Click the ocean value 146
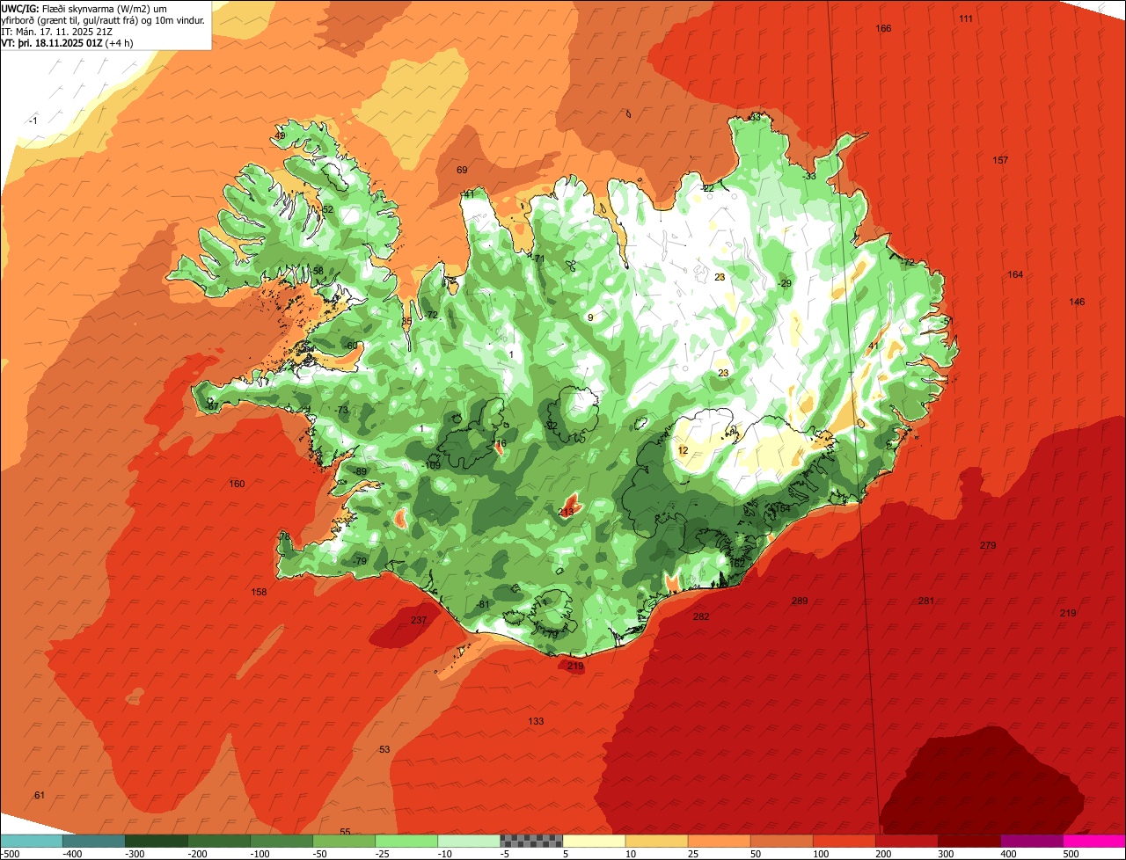The image size is (1126, 860). tap(1077, 302)
